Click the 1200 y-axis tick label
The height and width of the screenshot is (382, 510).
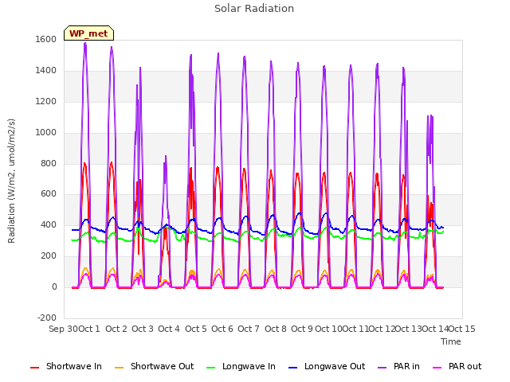46,101
